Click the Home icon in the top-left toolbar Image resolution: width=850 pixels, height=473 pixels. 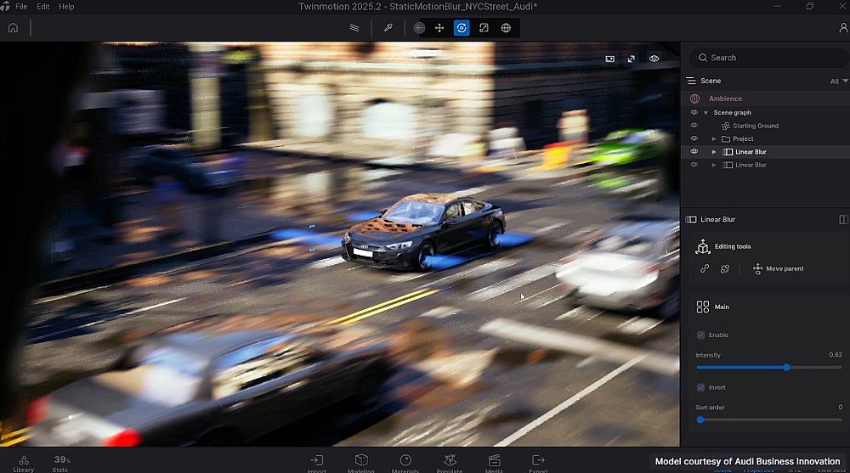coord(13,27)
